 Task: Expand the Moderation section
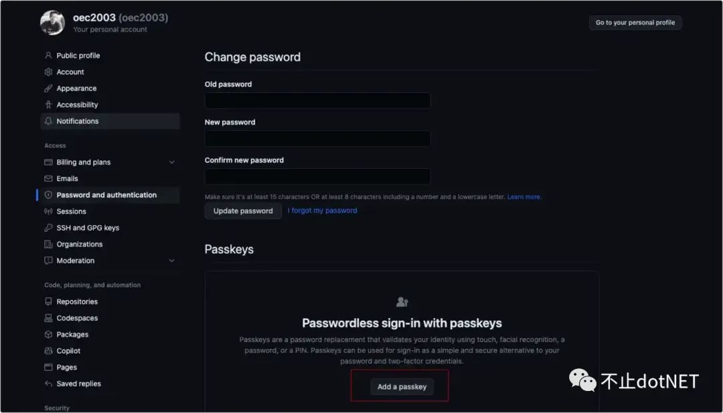click(x=170, y=261)
